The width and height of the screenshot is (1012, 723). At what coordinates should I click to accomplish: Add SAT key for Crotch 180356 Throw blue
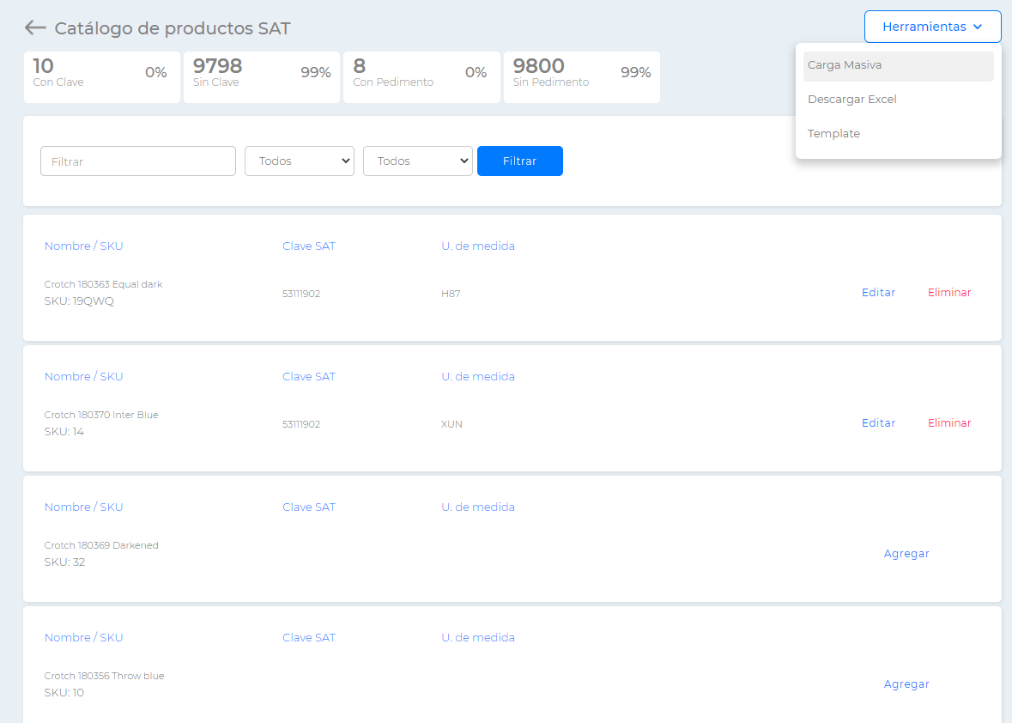pos(906,684)
